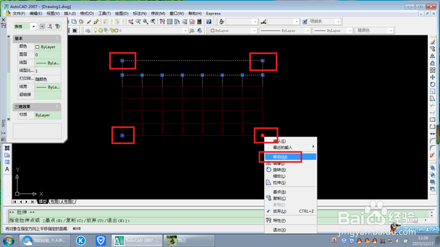Select the Copy object tool in Modify toolbar

pyautogui.click(x=433, y=49)
